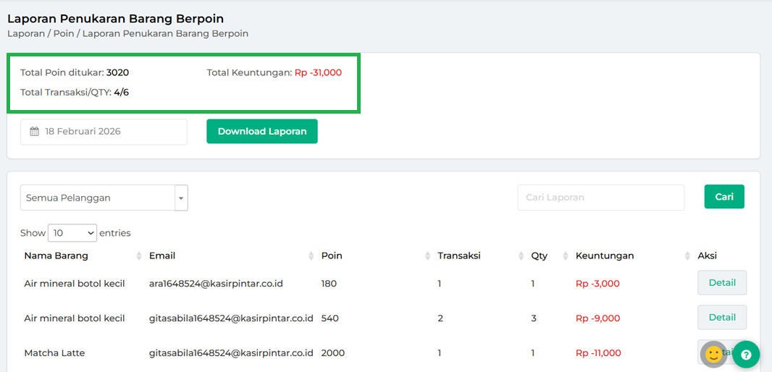Sort by Nama Barang column arrows
Screen dimensions: 772x372
click(x=139, y=256)
